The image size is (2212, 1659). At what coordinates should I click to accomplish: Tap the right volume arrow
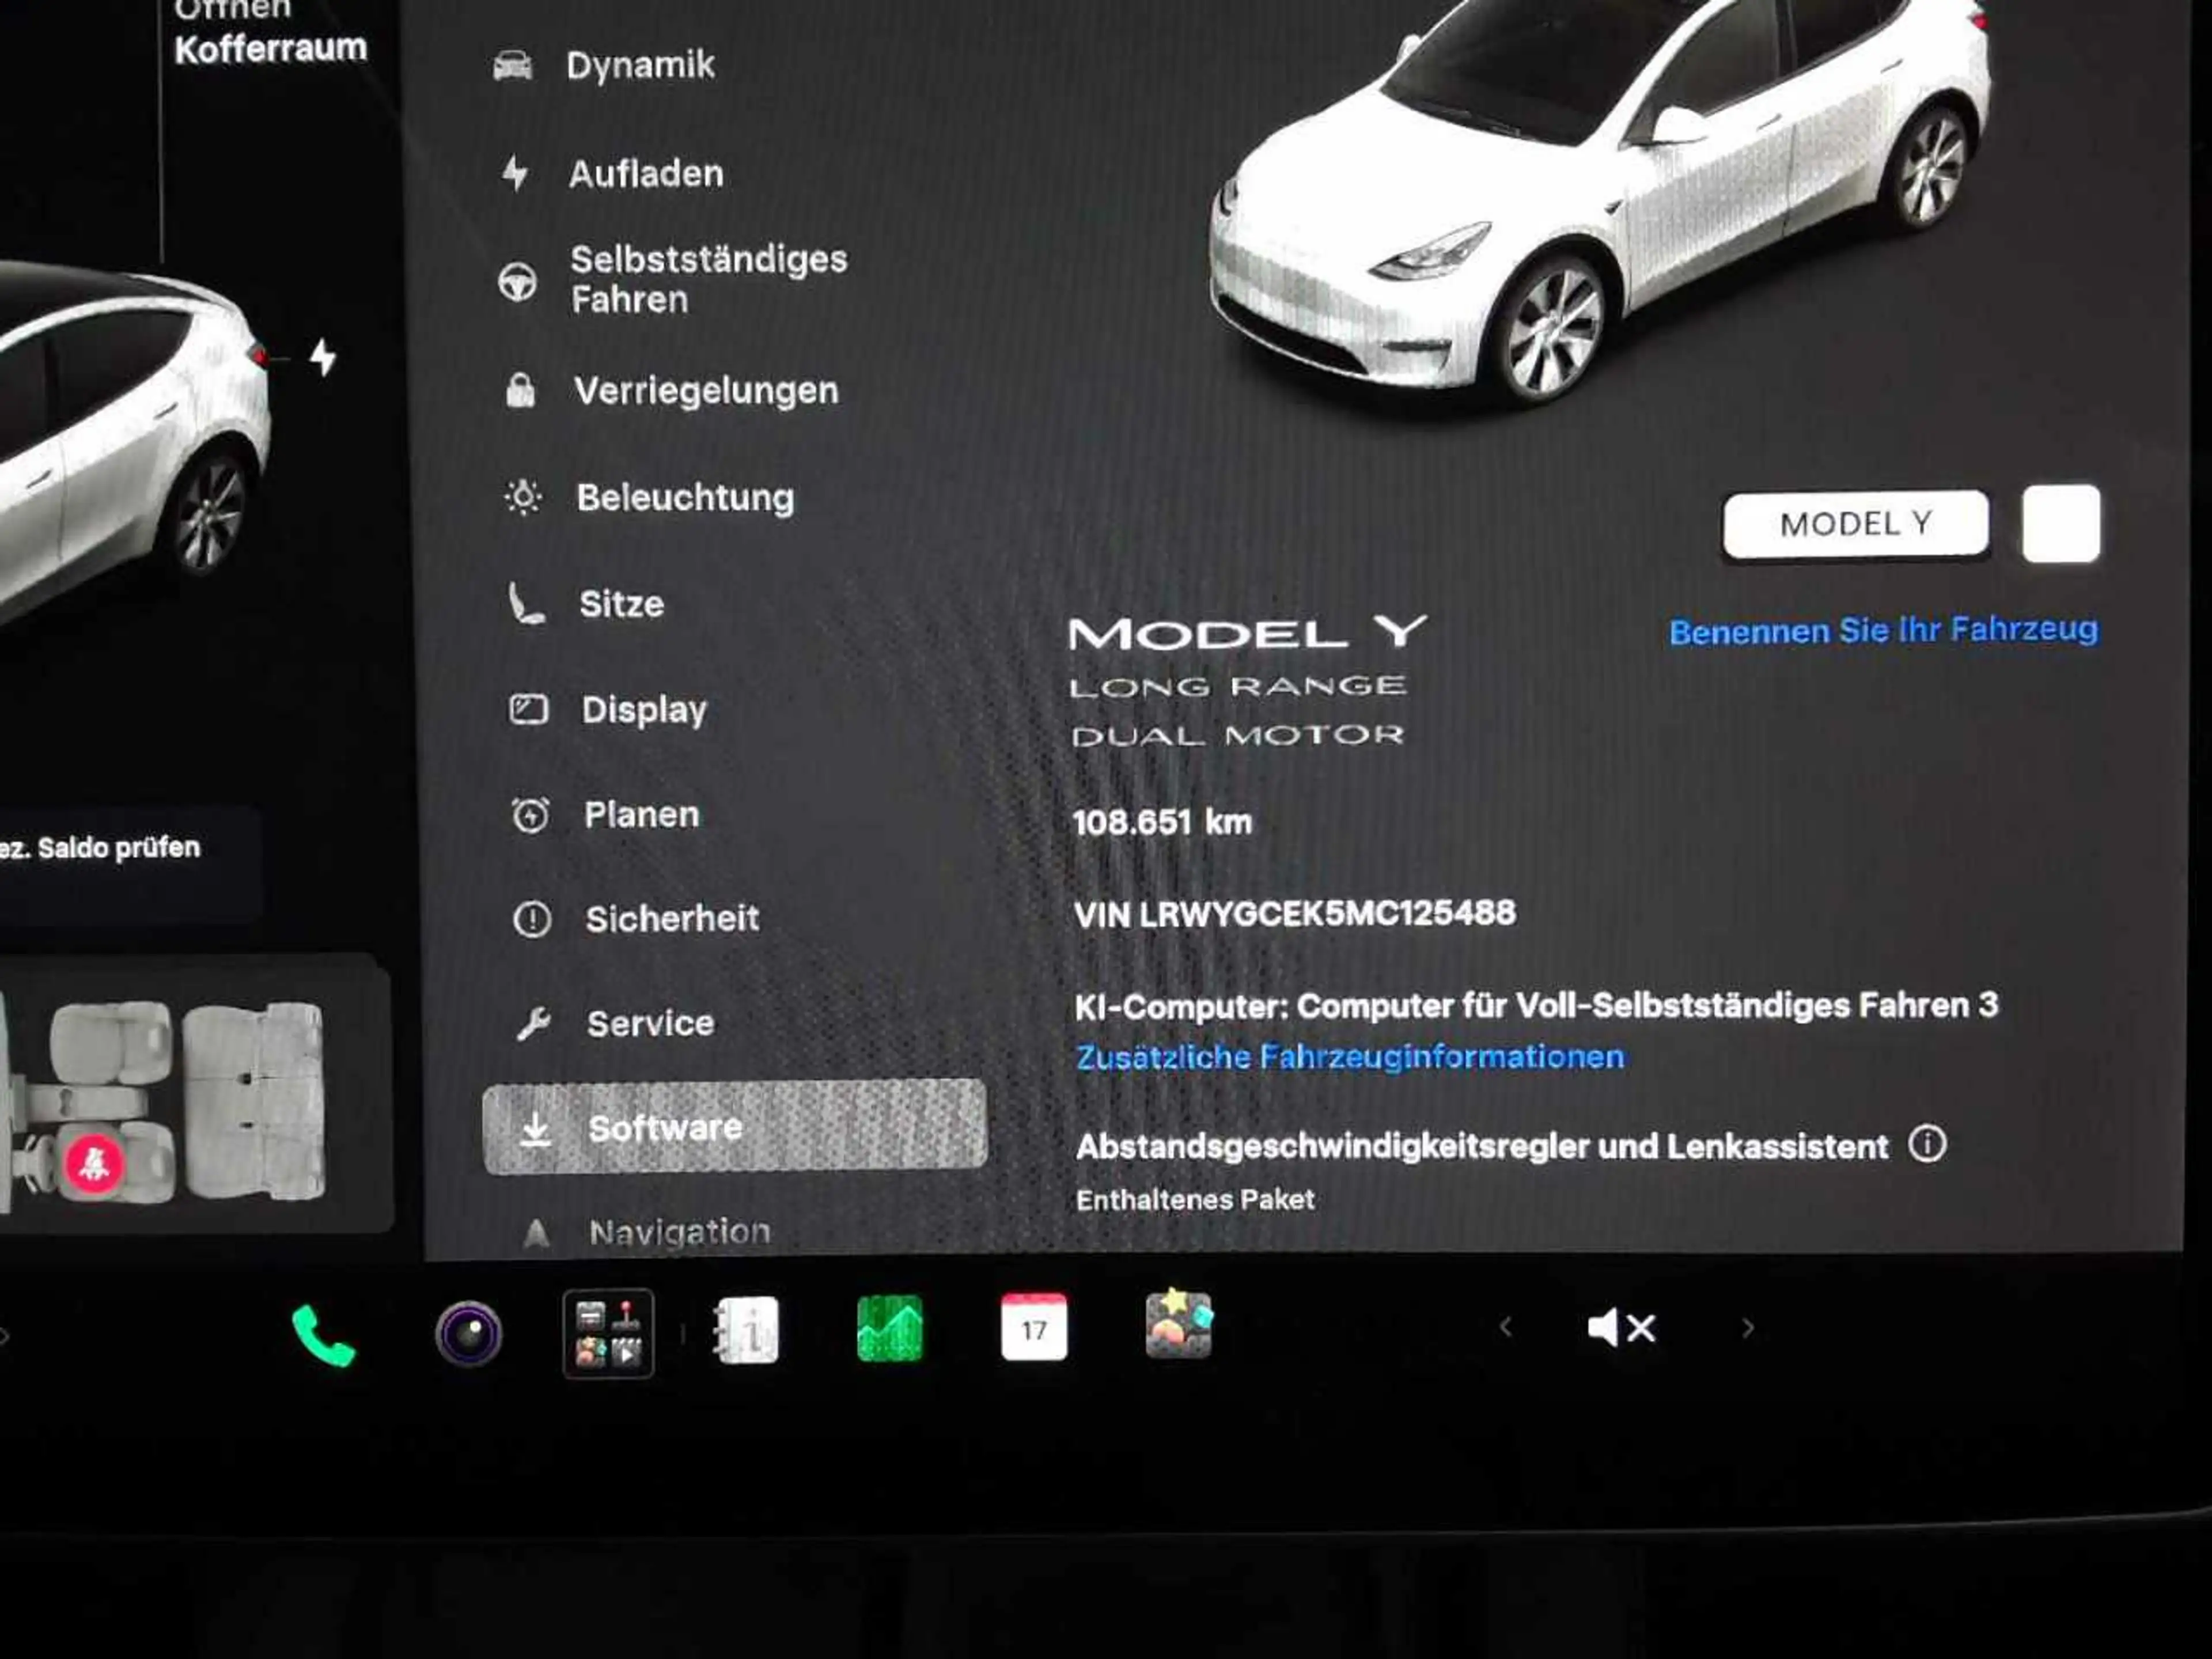point(1748,1327)
